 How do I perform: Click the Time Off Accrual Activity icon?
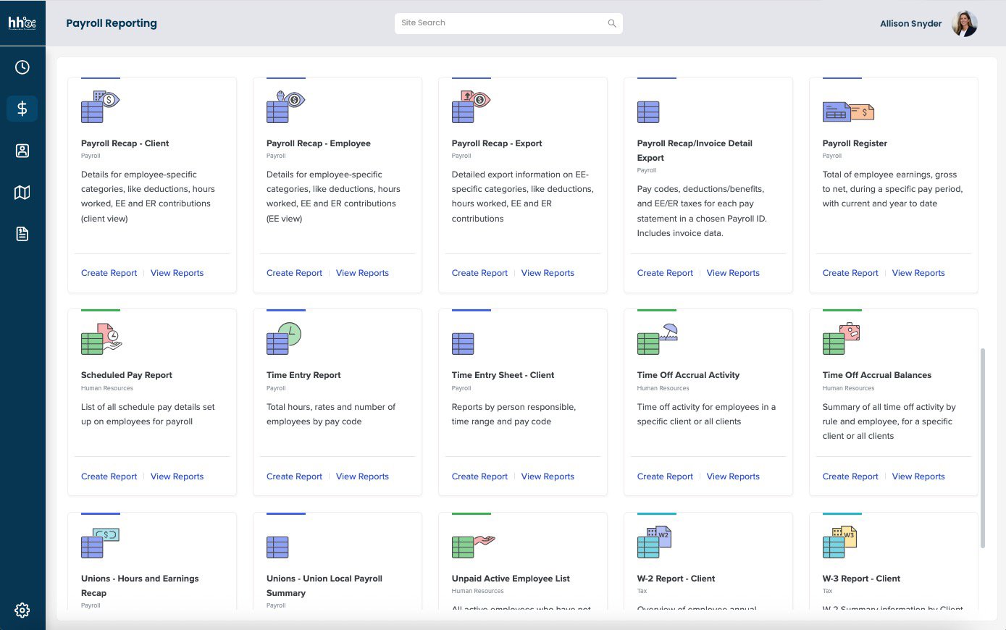pyautogui.click(x=657, y=339)
